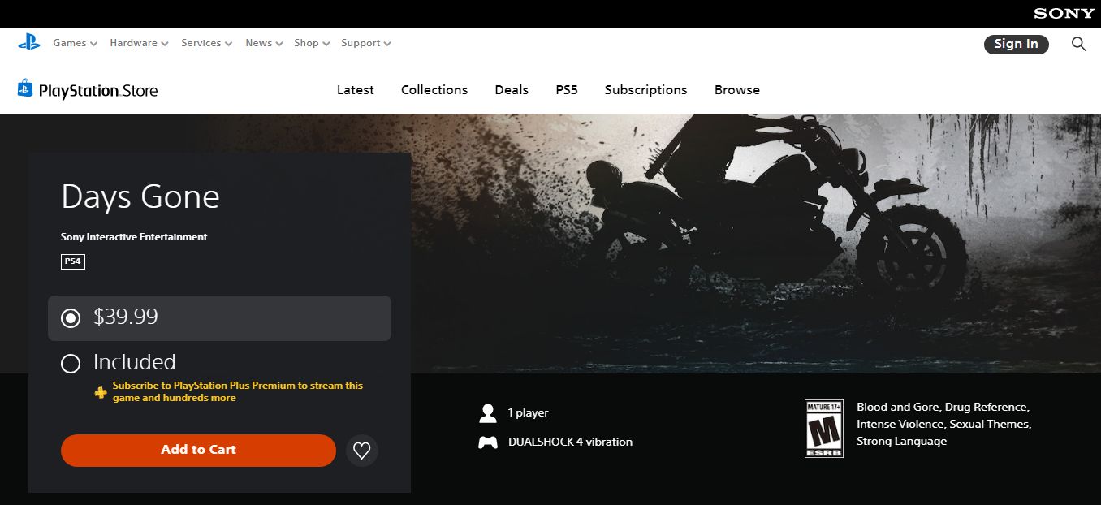
Task: Click the 1 player person icon
Action: click(x=488, y=413)
